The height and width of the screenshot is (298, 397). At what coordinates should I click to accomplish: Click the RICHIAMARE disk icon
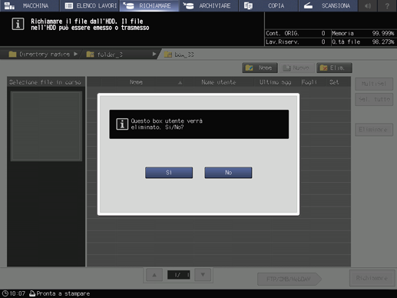tap(128, 5)
